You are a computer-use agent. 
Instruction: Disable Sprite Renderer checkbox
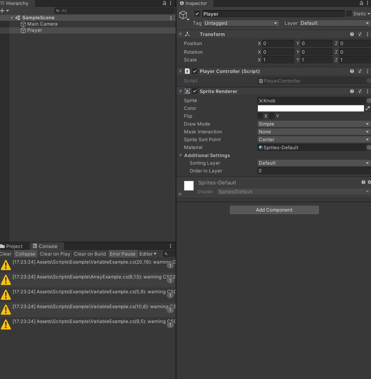pyautogui.click(x=195, y=91)
